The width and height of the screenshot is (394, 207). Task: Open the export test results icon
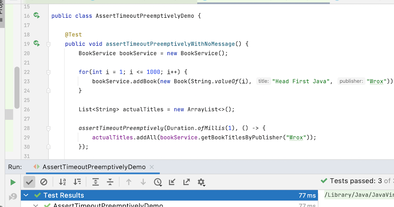[x=186, y=182]
